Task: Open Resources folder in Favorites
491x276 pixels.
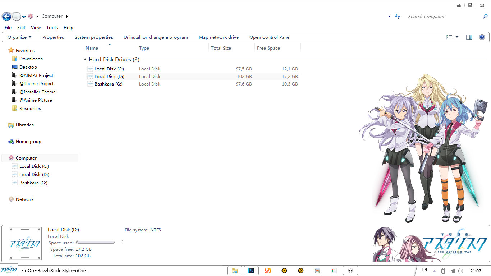Action: click(30, 109)
